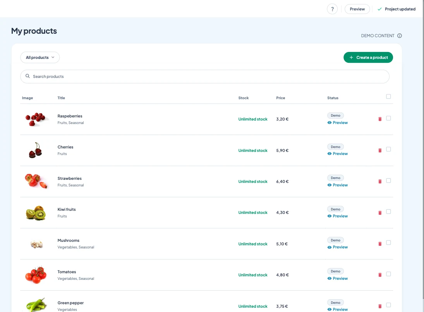Viewport: 424px width, 312px height.
Task: Tick the Cherries row checkbox
Action: [x=388, y=149]
